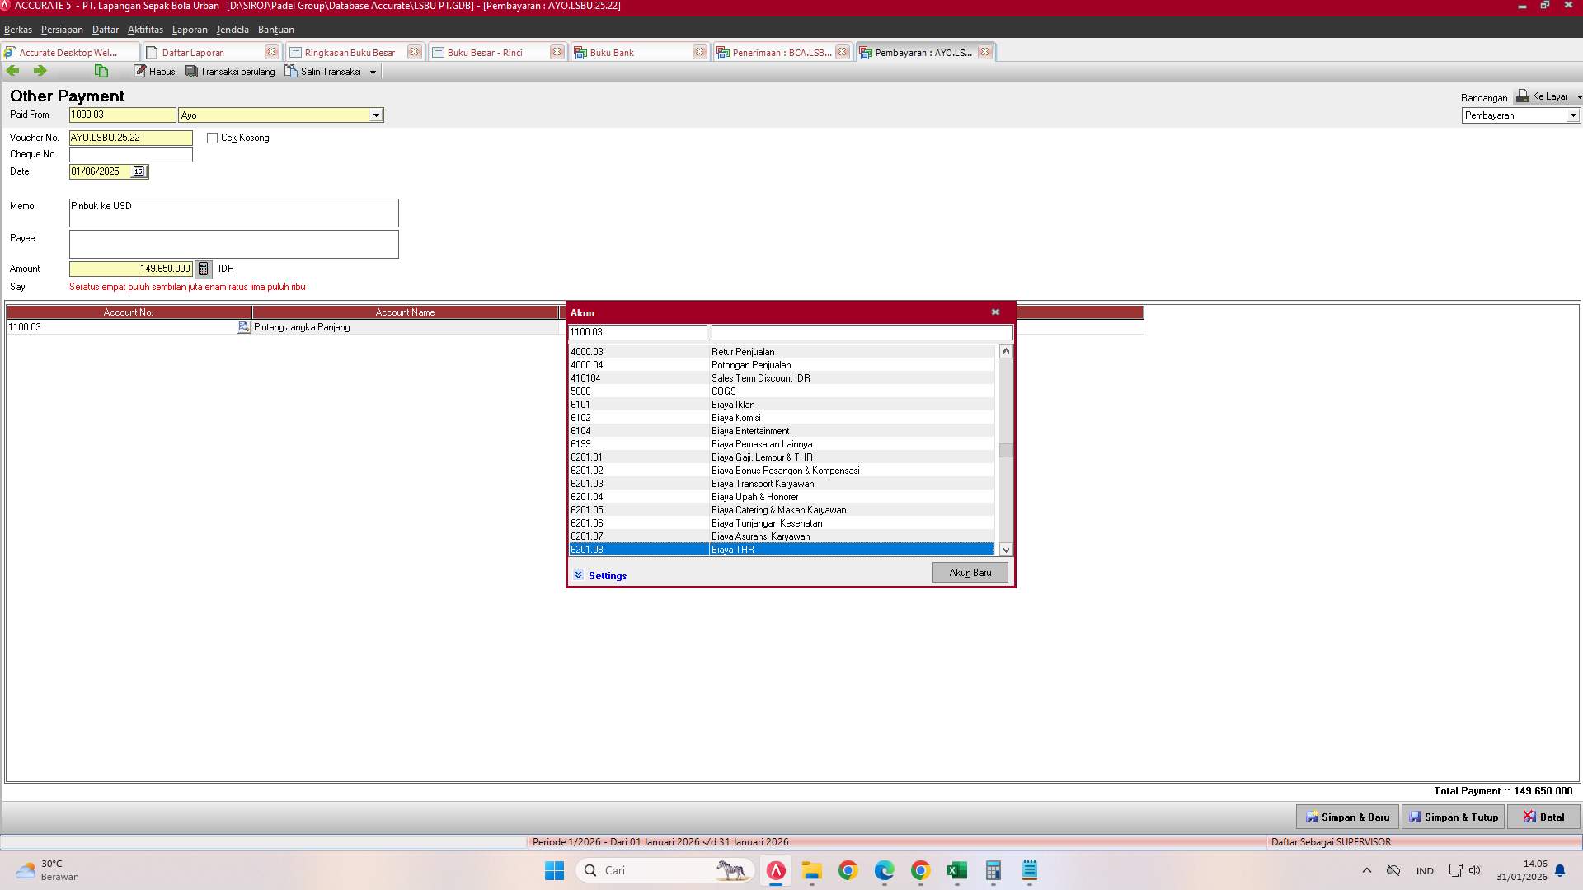Click the date picker calendar icon

click(x=139, y=171)
